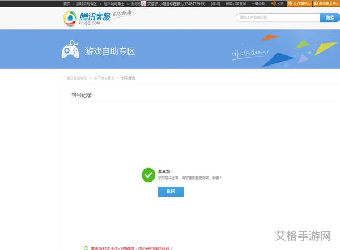Click 封号查询 in the page breadcrumb
This screenshot has height=250, width=340.
click(x=128, y=78)
